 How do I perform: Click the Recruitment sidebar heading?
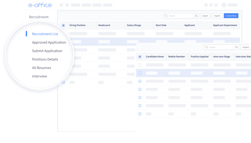pyautogui.click(x=39, y=17)
